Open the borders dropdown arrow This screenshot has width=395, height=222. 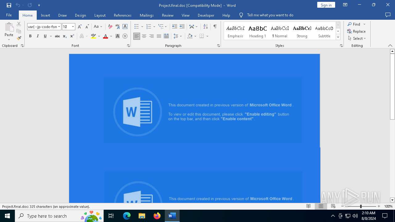click(207, 36)
